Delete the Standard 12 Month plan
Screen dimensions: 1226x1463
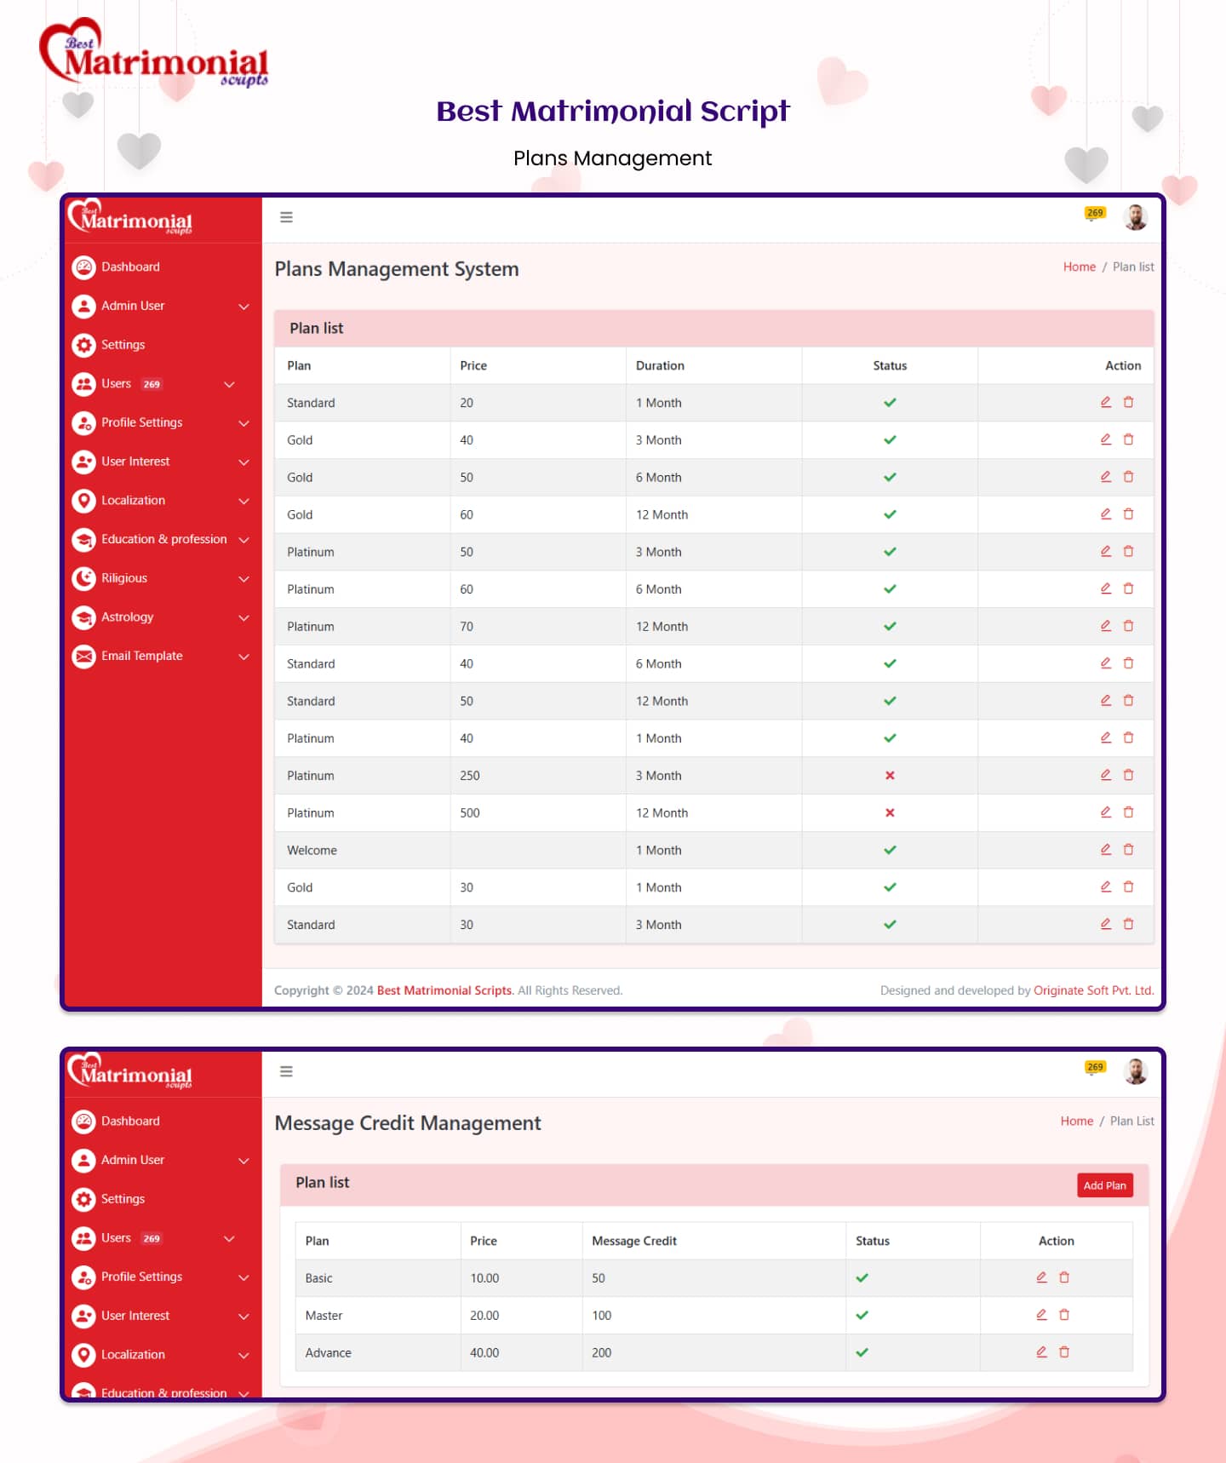click(x=1128, y=701)
